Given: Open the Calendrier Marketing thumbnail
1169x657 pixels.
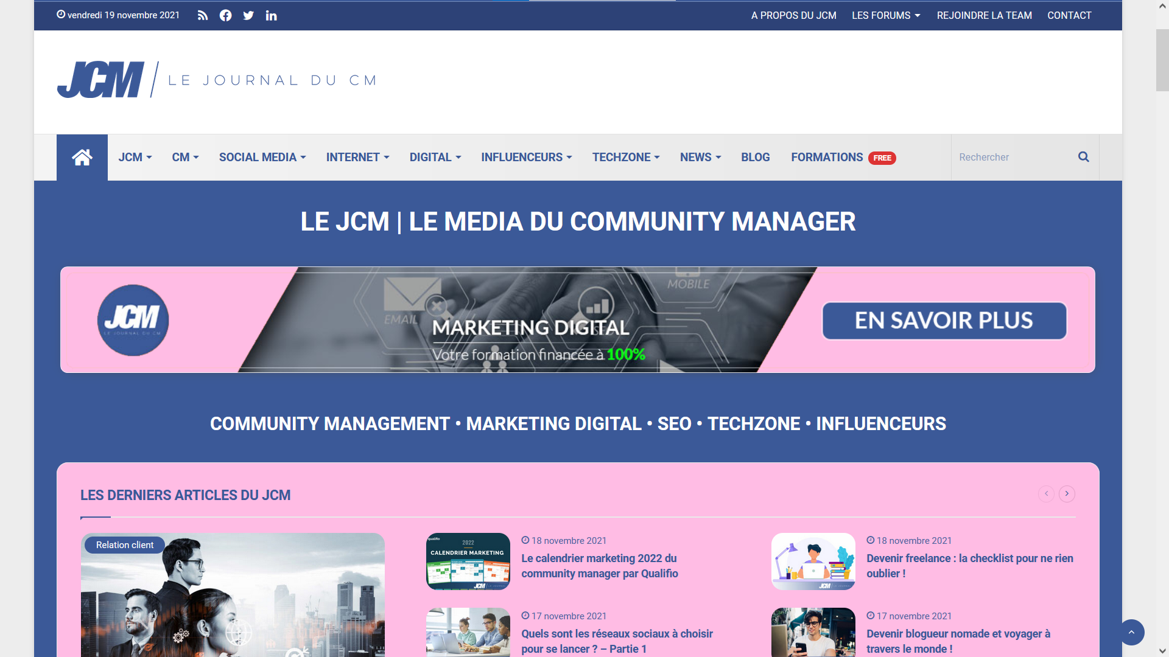Looking at the screenshot, I should pos(468,561).
